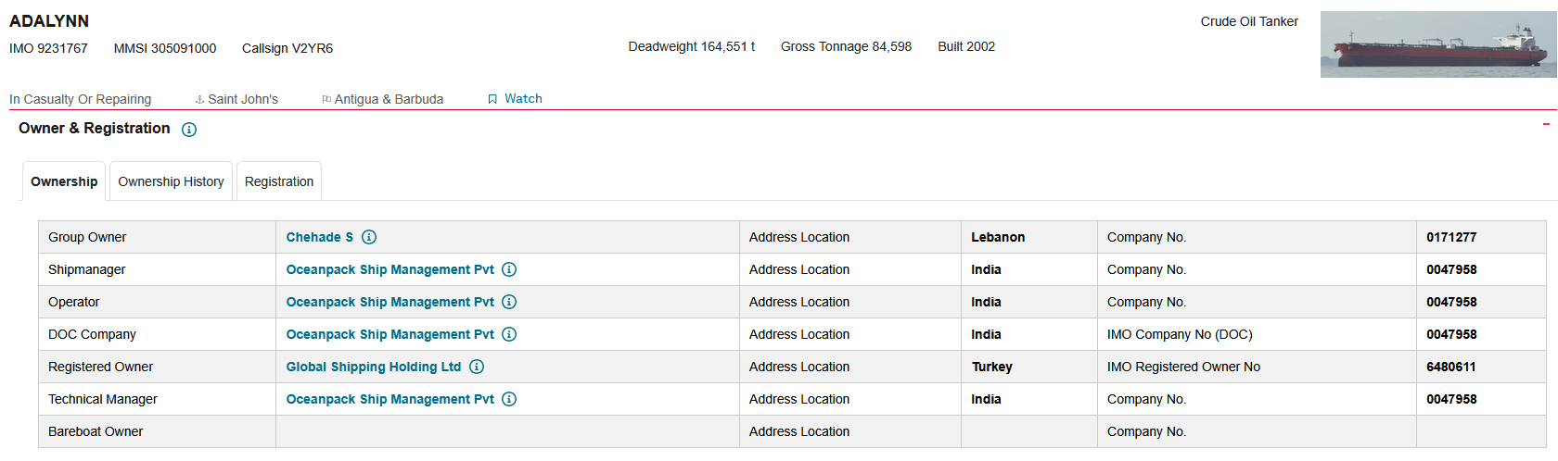Click the Antigua & Barbuda flag text
The width and height of the screenshot is (1558, 461).
point(389,99)
